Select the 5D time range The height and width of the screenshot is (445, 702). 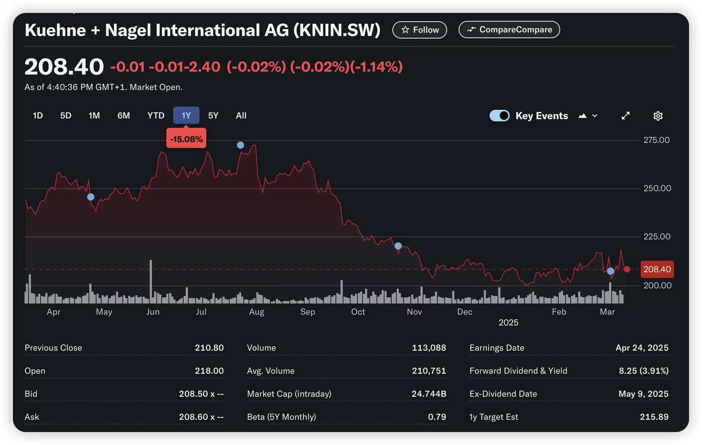pyautogui.click(x=66, y=116)
